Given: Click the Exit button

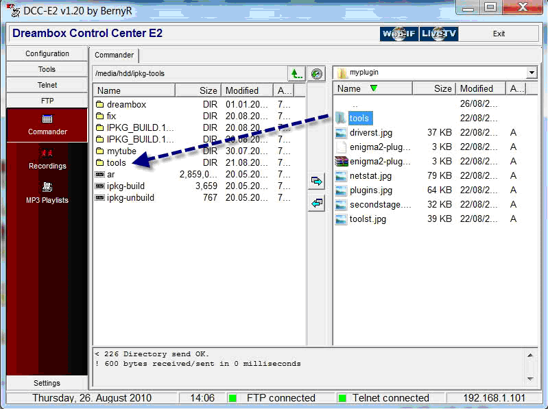Looking at the screenshot, I should pos(499,34).
